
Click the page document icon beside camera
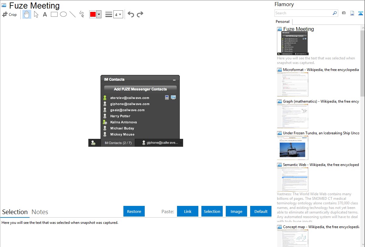pyautogui.click(x=352, y=13)
